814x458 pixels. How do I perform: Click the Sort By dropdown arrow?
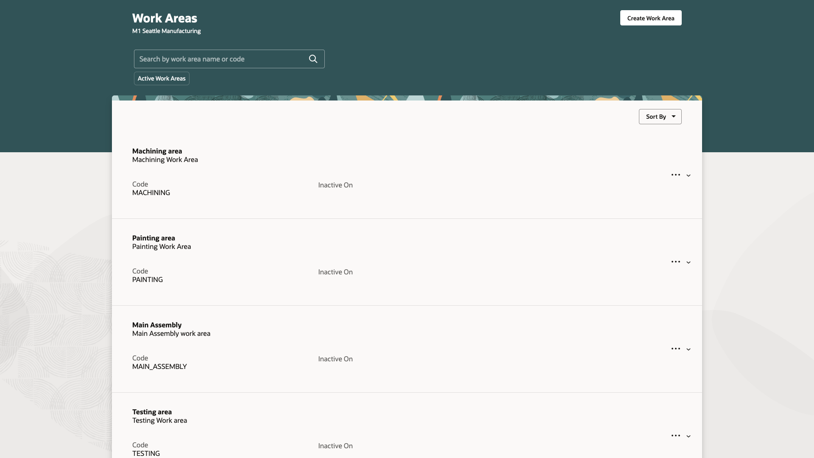pos(674,117)
